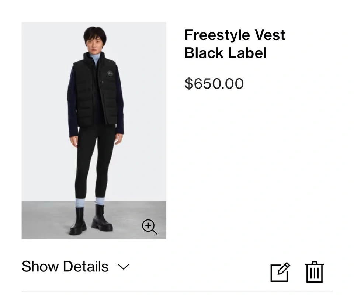Screen dimensions: 354x298
Task: Click the edit pencil icon
Action: coord(280,272)
